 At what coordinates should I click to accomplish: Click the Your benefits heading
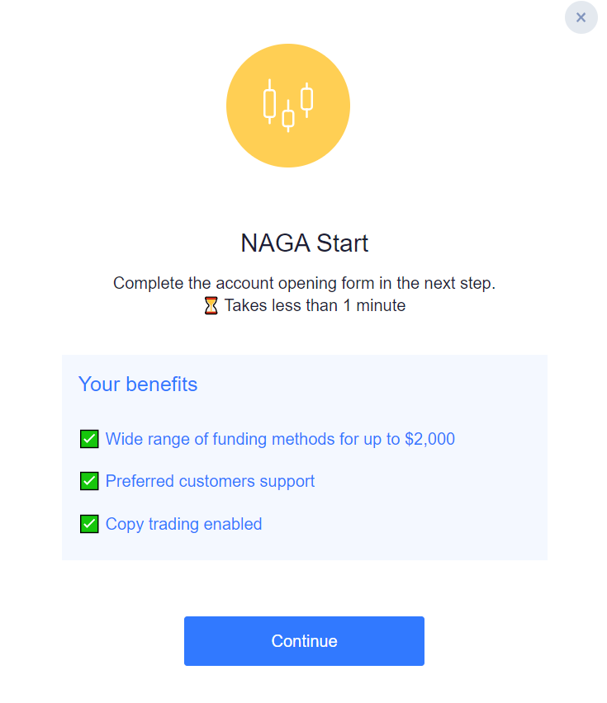[138, 385]
